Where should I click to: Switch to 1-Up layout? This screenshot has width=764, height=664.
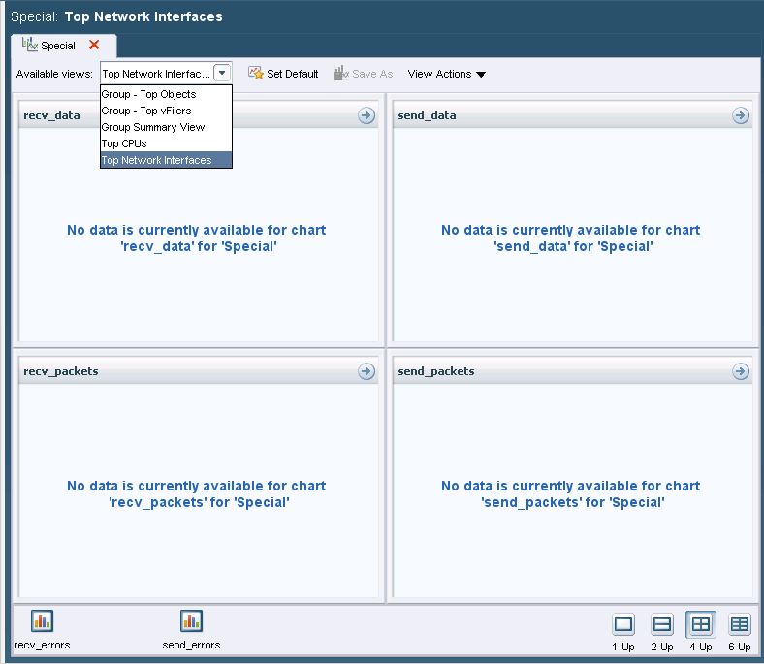coord(623,624)
